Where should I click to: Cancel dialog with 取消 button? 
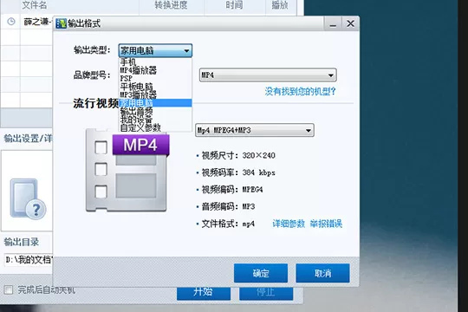coord(322,273)
